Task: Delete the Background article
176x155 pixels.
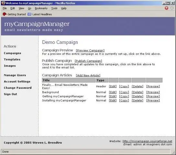Action: 137,92
